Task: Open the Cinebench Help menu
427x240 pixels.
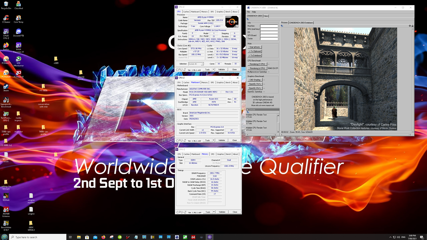Action: pos(254,12)
